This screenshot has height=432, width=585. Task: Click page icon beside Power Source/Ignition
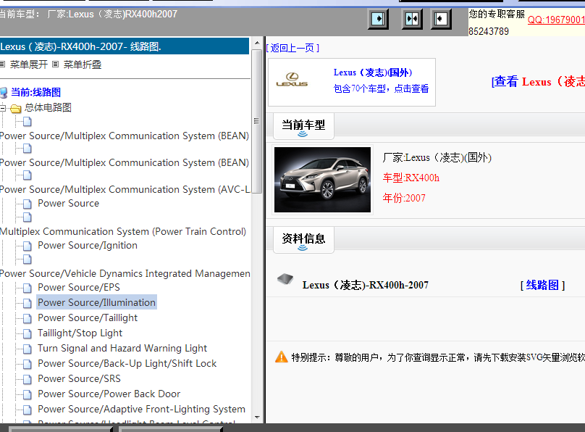28,246
